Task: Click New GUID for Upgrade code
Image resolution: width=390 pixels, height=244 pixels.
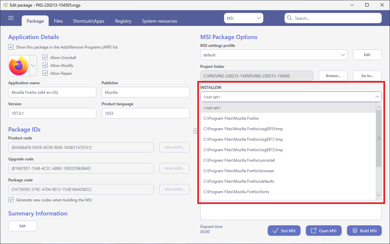Action: [x=174, y=168]
